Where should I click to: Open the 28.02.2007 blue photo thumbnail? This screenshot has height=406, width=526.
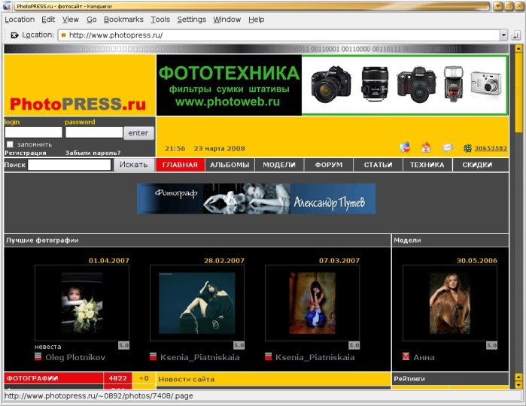click(x=197, y=303)
